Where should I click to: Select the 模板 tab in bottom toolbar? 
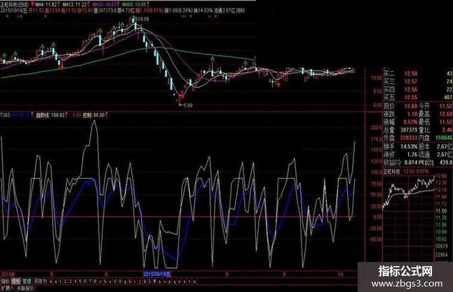tap(16, 281)
